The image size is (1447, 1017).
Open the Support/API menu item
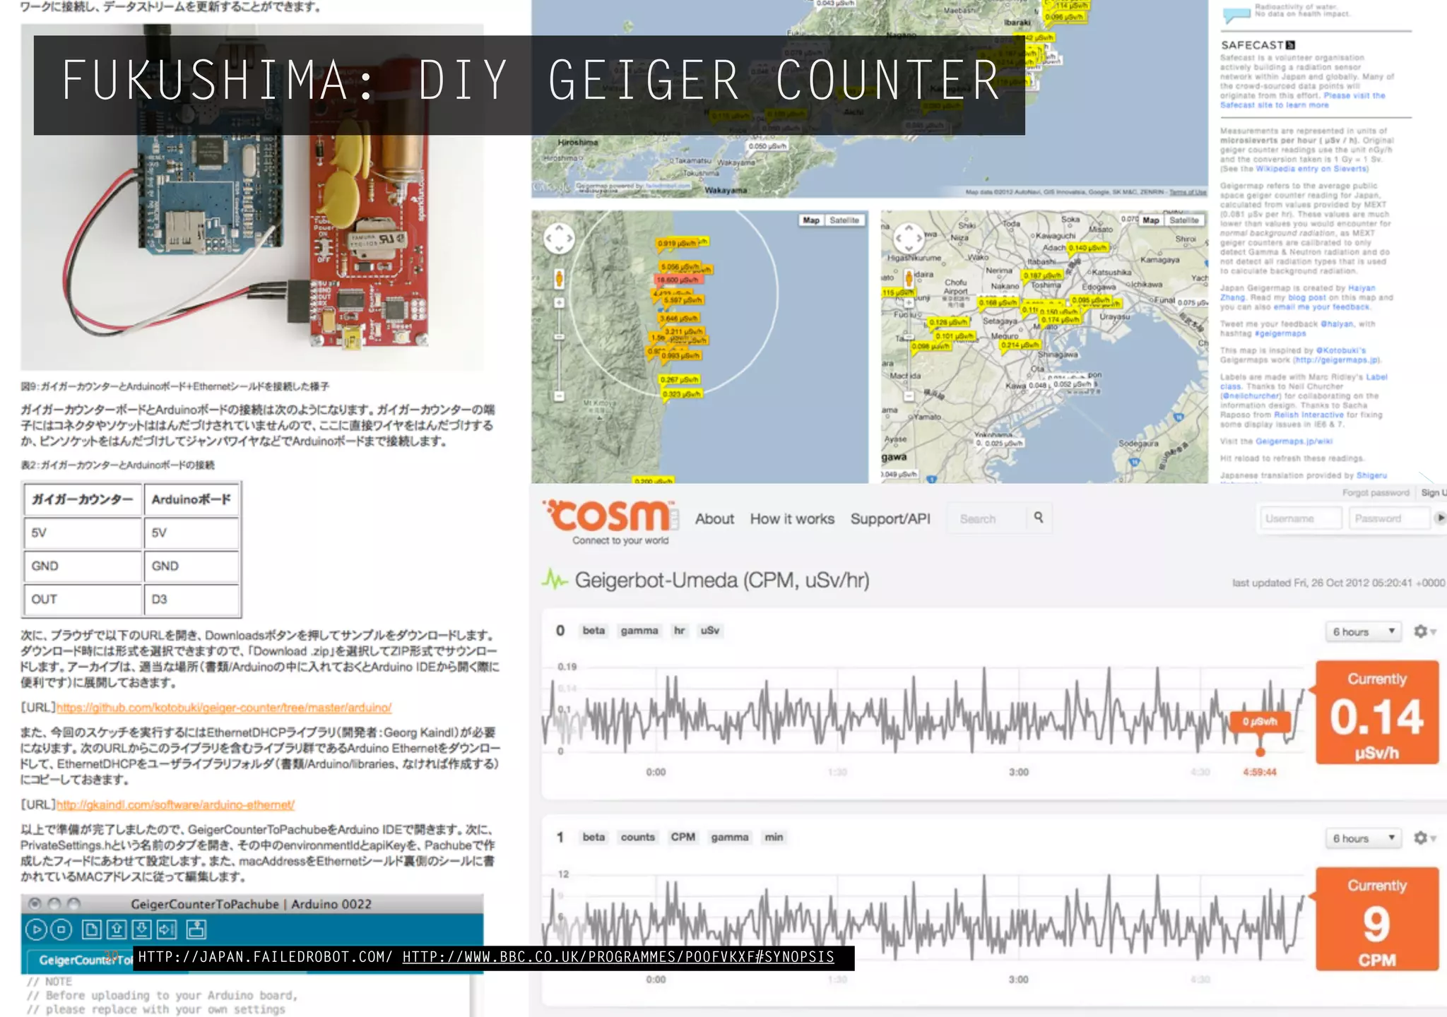coord(890,519)
